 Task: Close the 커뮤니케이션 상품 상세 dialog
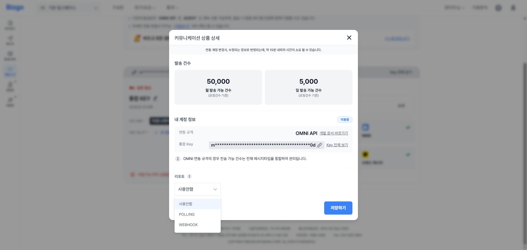pyautogui.click(x=349, y=38)
